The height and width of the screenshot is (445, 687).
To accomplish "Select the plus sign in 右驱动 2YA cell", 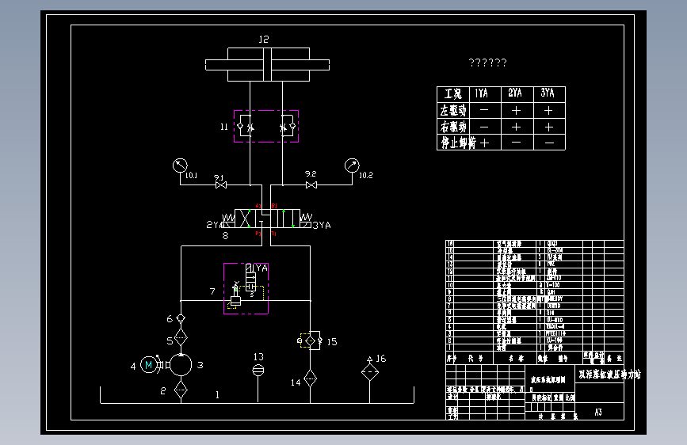I will 516,127.
